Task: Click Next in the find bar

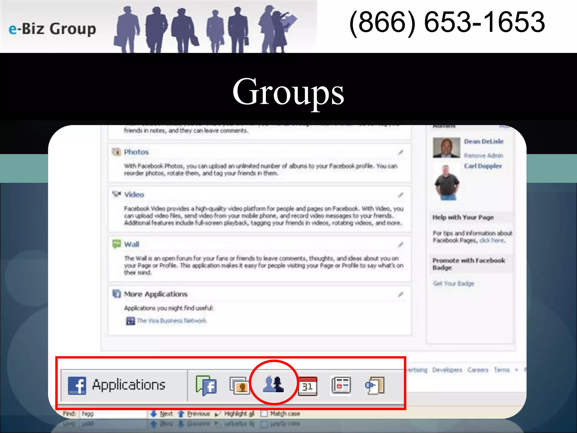Action: click(x=162, y=414)
